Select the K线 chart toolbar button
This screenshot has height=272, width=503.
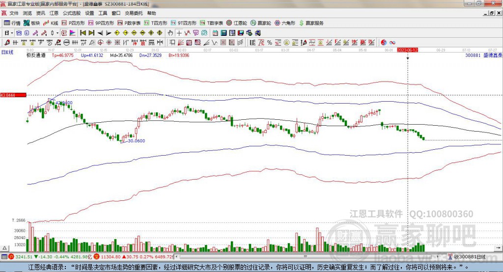(x=51, y=23)
